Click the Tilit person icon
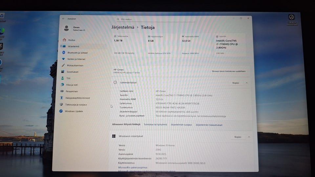The image size is (315, 177). [x=62, y=78]
